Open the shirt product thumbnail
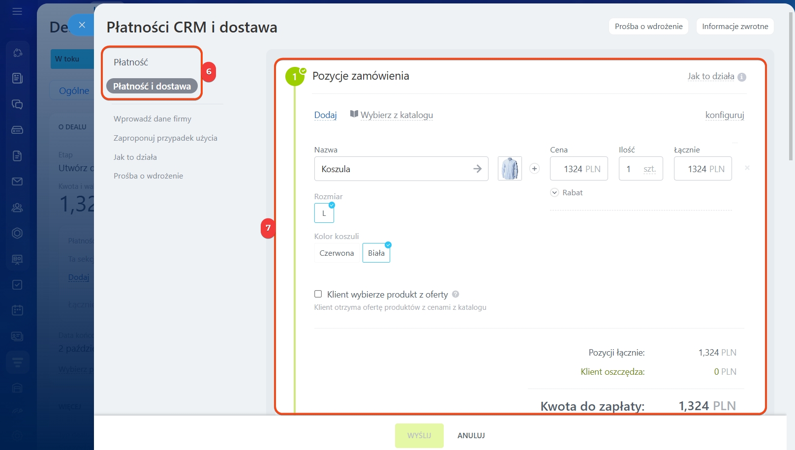This screenshot has width=795, height=450. (x=510, y=169)
